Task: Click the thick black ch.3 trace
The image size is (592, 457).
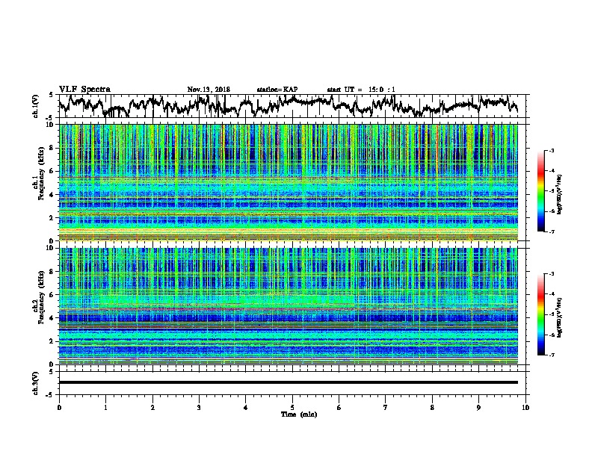Action: click(x=288, y=382)
